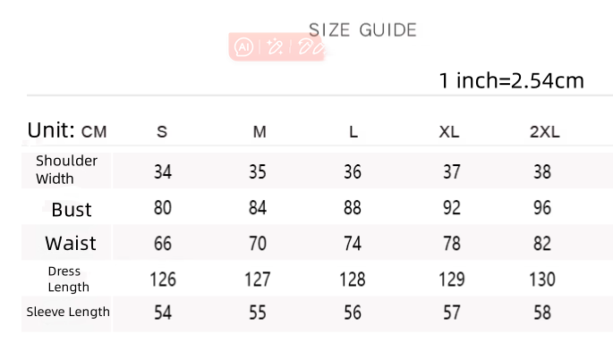The image size is (613, 350).
Task: Select the Sleeve Length value 57
Action: pyautogui.click(x=452, y=312)
